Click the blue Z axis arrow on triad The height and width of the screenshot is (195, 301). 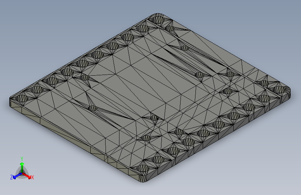tap(17, 176)
